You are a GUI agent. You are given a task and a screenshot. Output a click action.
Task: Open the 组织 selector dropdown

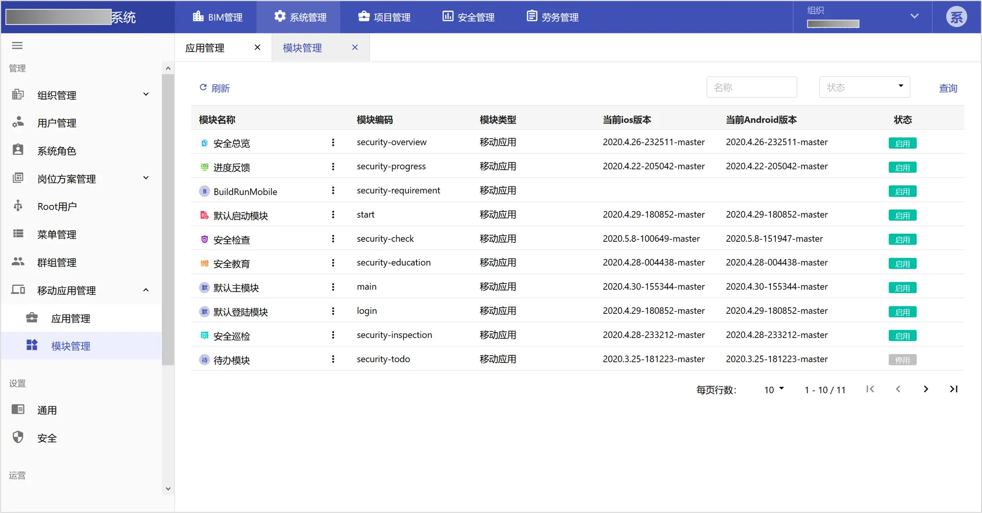pyautogui.click(x=862, y=17)
